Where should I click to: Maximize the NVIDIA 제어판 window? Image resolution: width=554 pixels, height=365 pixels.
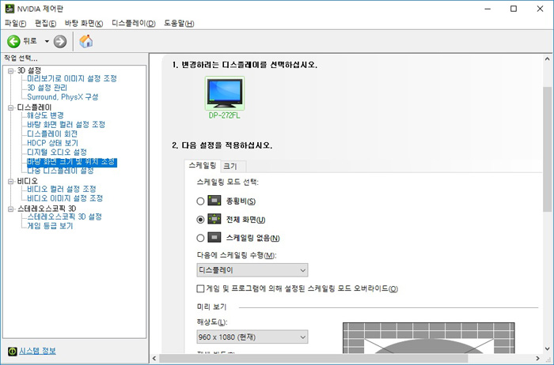(514, 9)
